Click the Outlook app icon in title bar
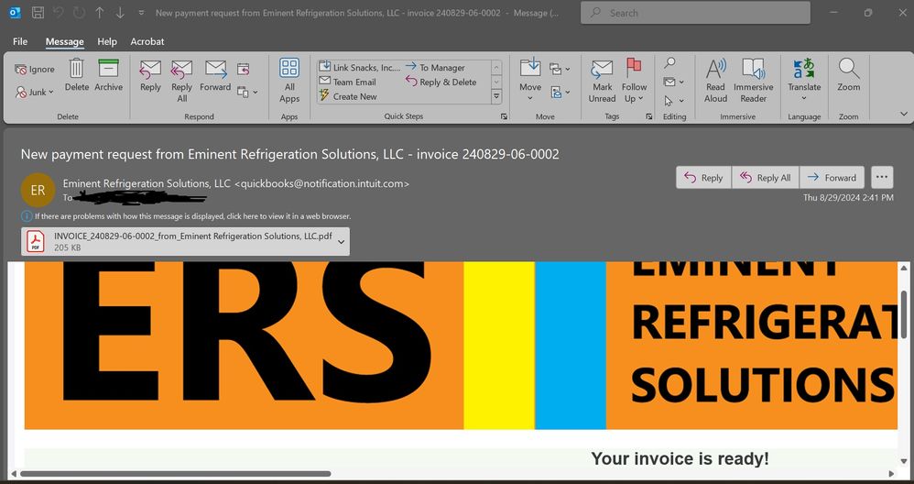 coord(16,12)
